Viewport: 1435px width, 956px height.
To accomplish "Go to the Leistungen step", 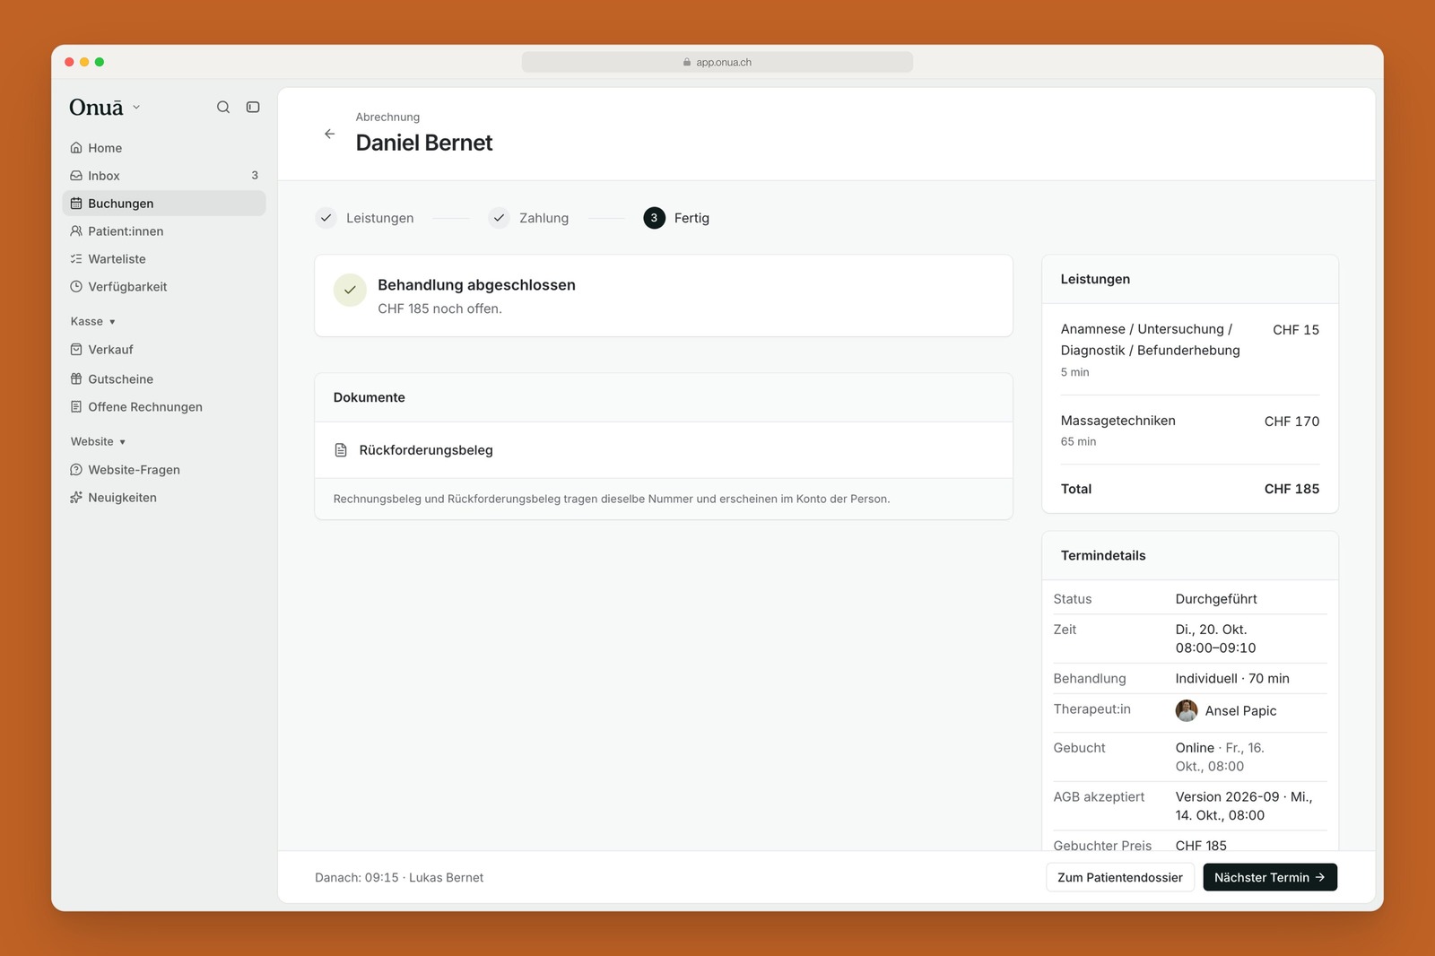I will [x=365, y=218].
